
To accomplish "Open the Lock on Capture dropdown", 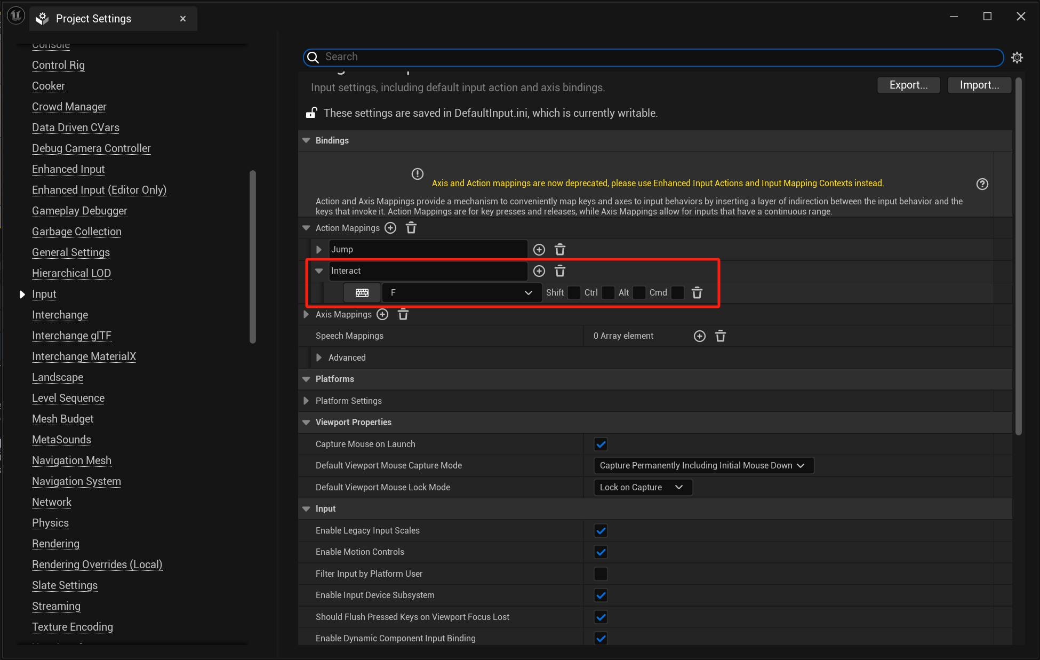I will click(643, 488).
